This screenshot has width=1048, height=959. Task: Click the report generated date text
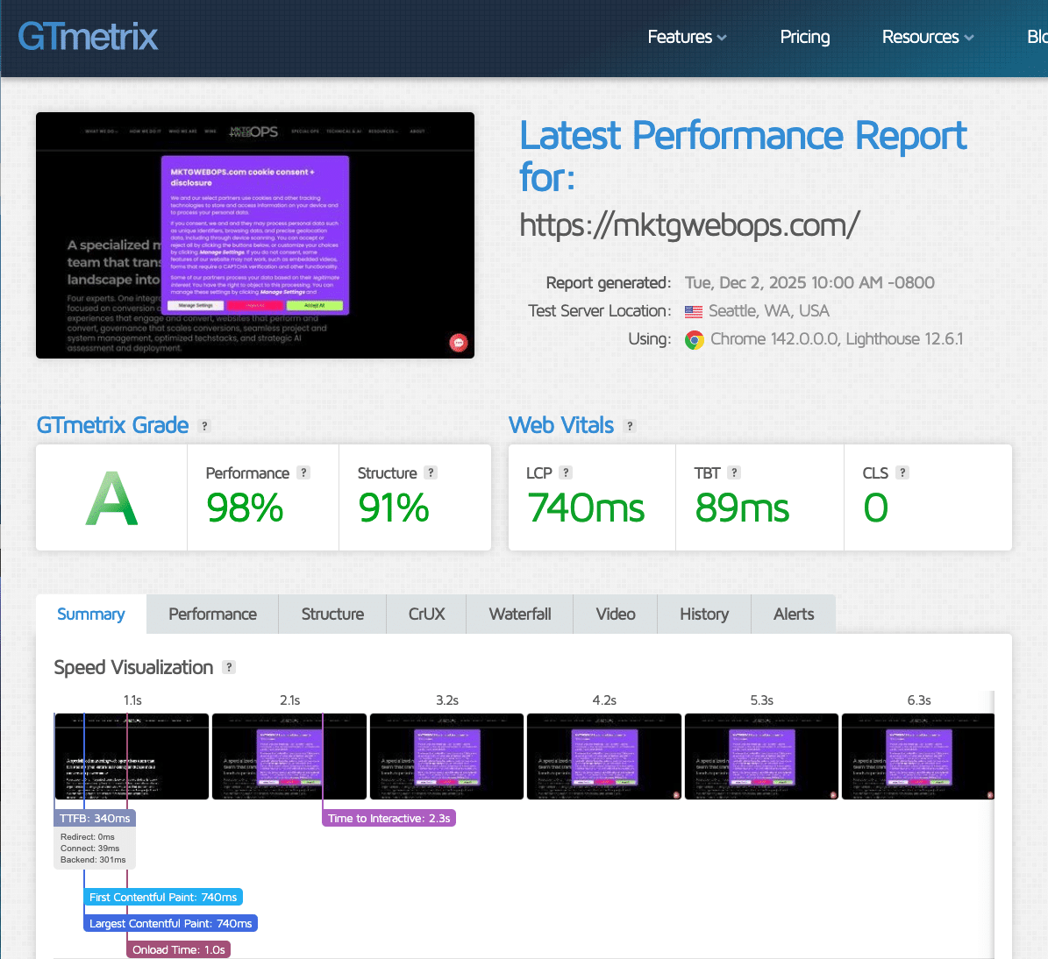pos(809,282)
